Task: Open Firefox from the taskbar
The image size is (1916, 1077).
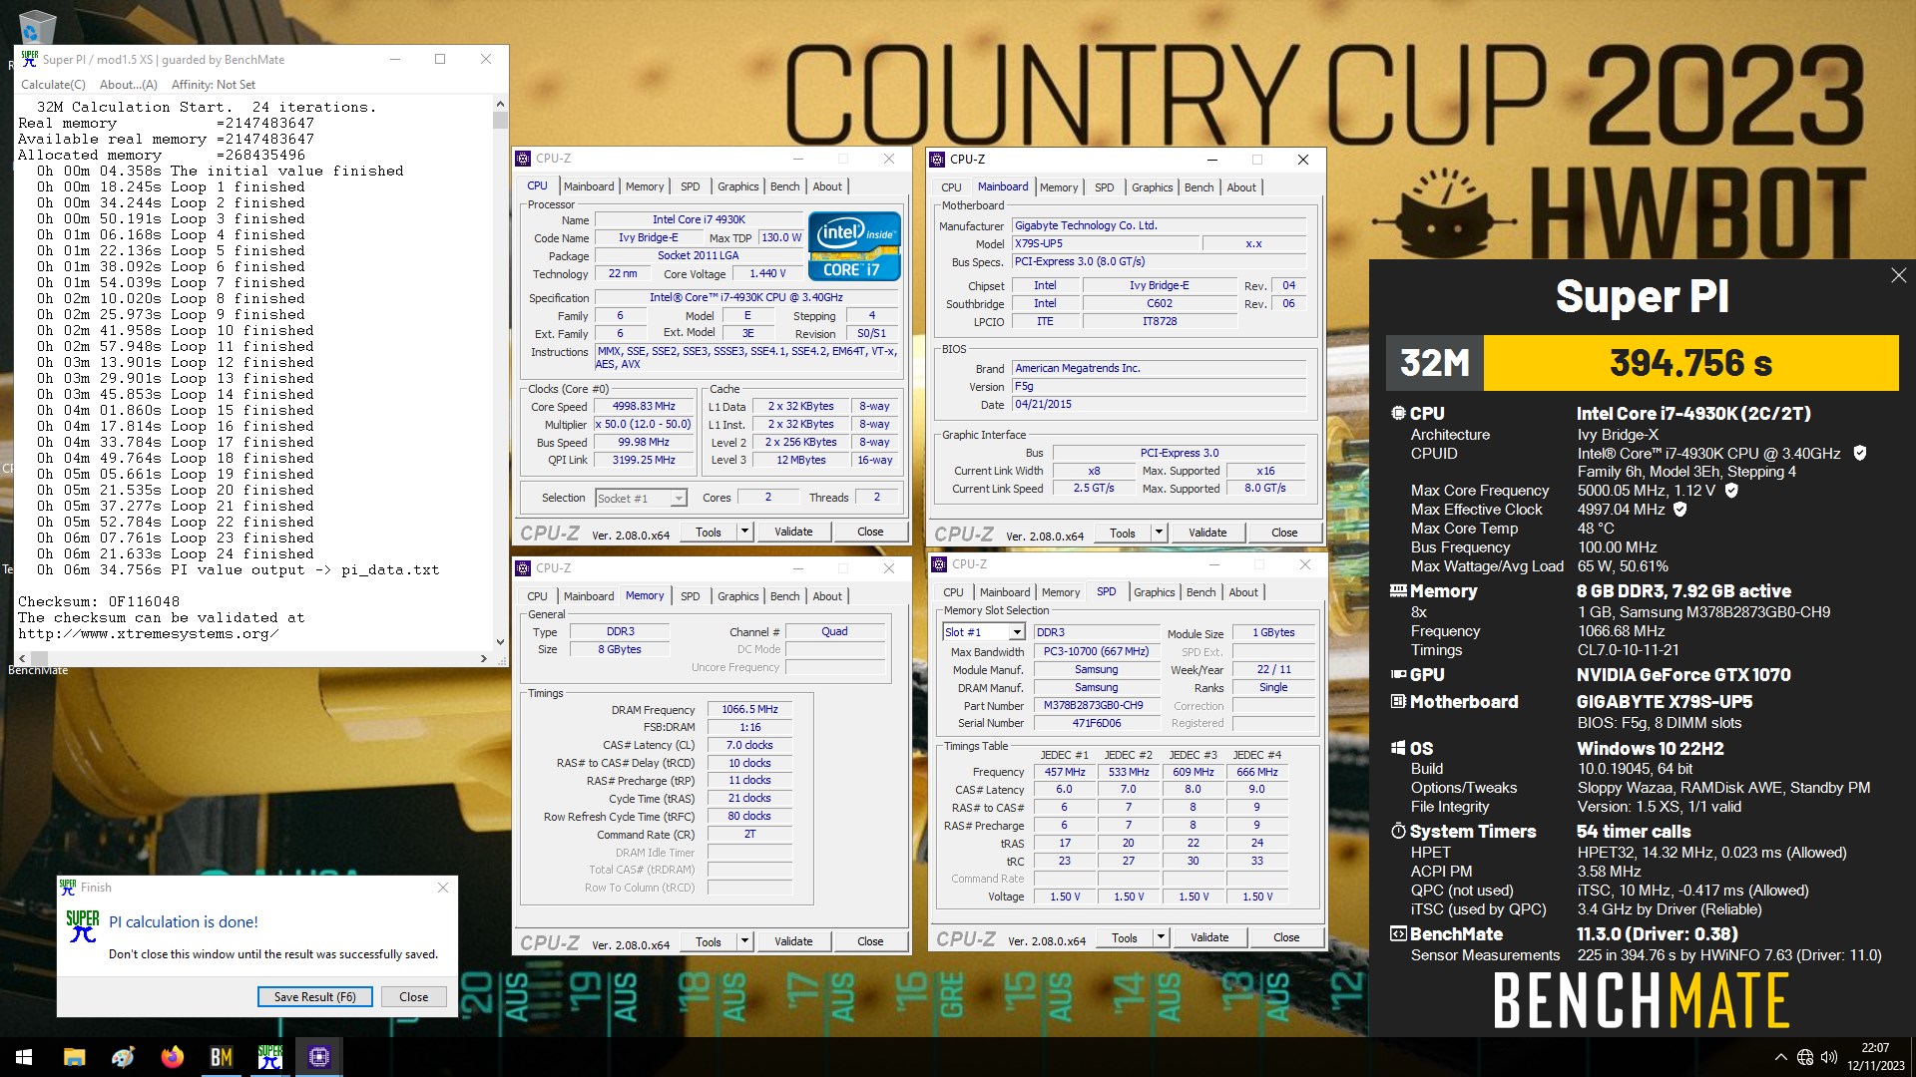Action: (173, 1057)
